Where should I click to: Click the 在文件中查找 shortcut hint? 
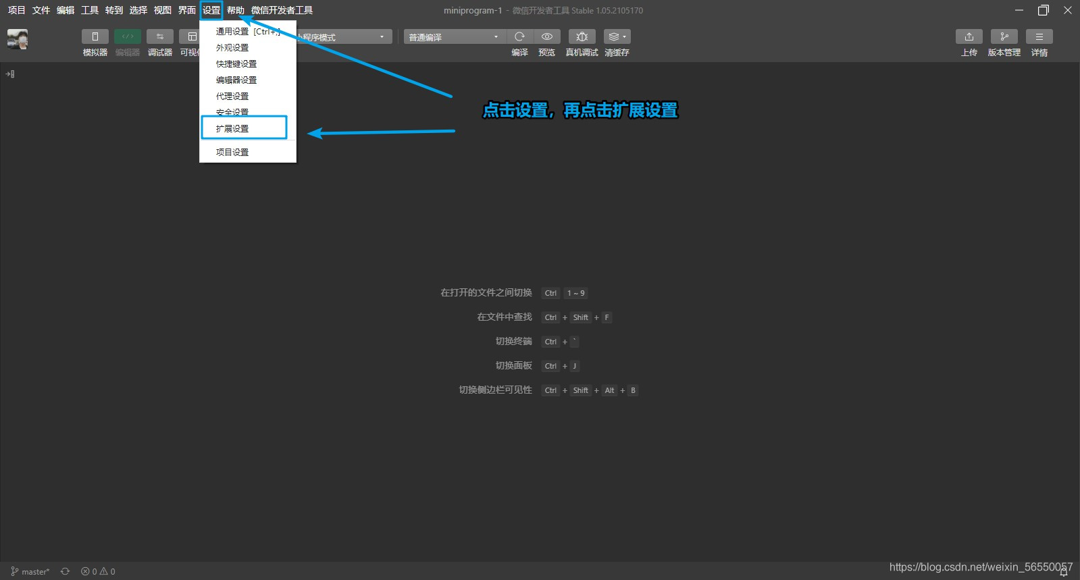click(x=544, y=317)
